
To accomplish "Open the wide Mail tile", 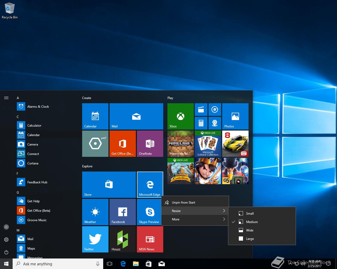I will (x=136, y=116).
